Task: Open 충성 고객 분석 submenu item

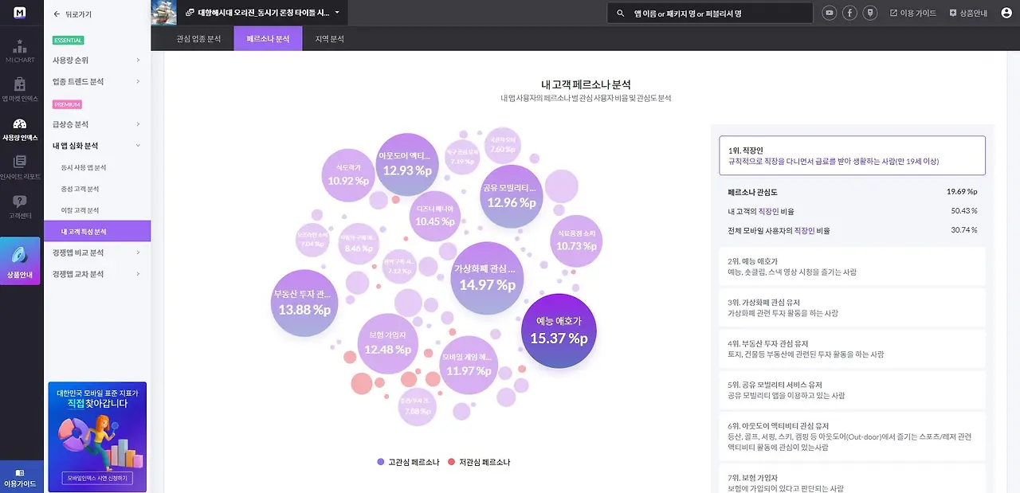Action: point(80,189)
